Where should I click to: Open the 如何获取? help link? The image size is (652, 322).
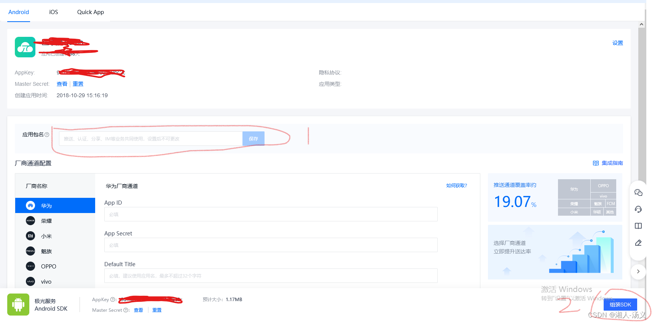pos(456,186)
